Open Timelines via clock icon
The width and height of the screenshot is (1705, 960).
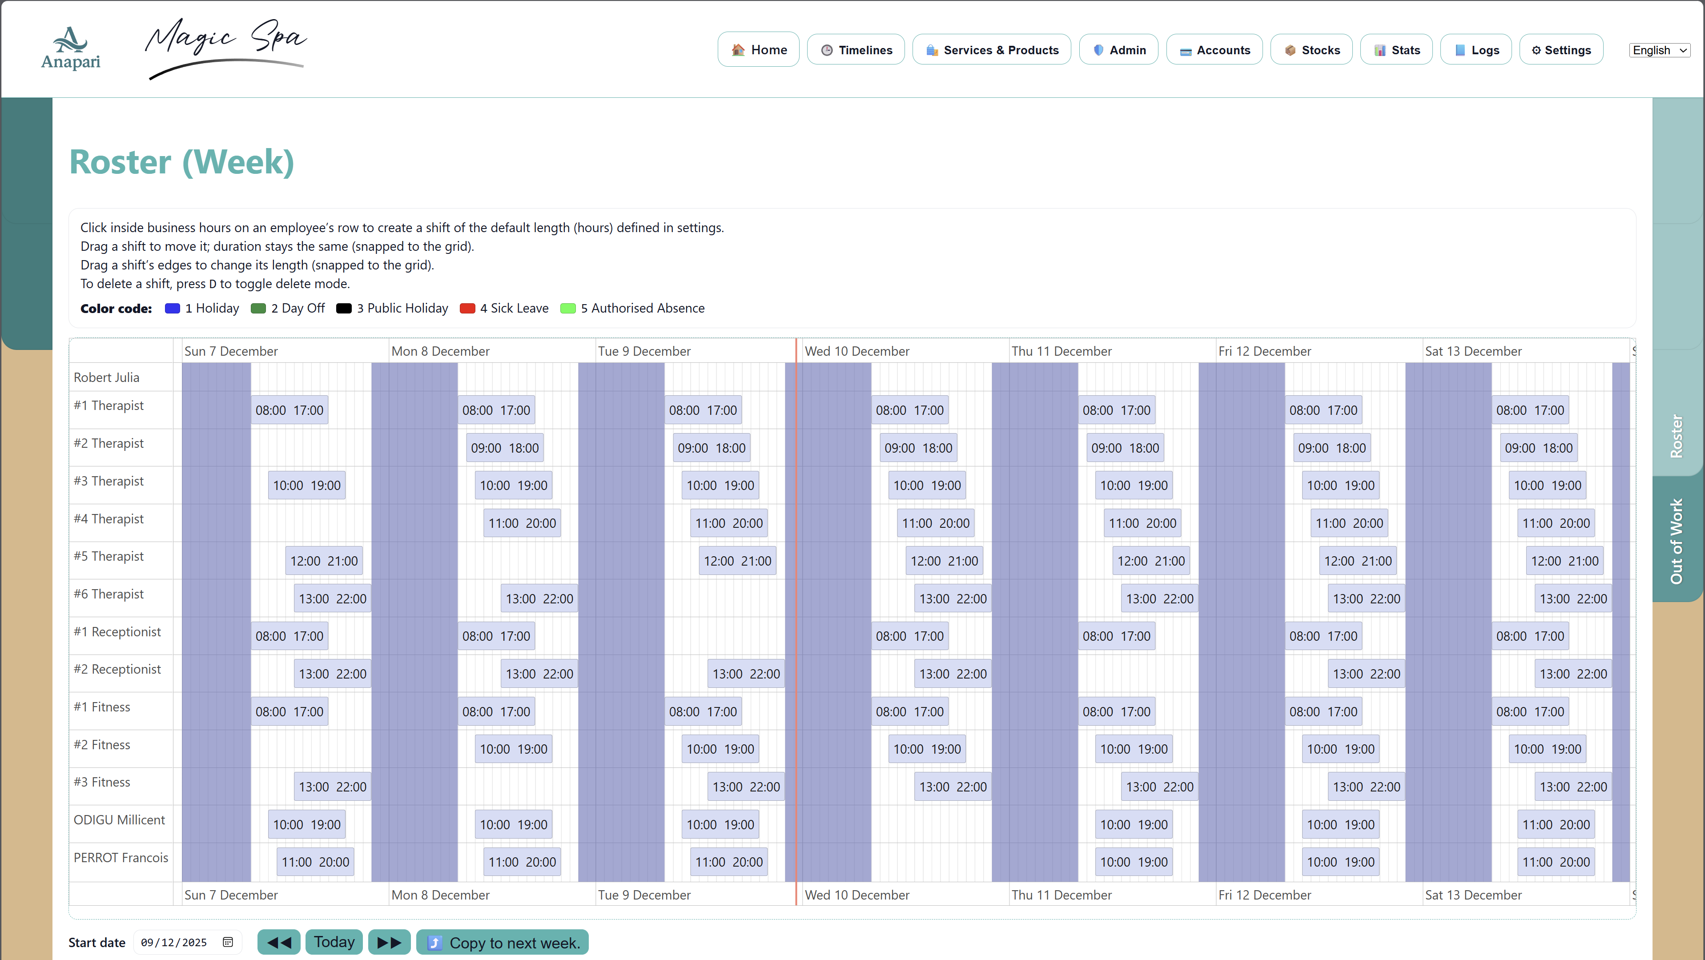(827, 50)
